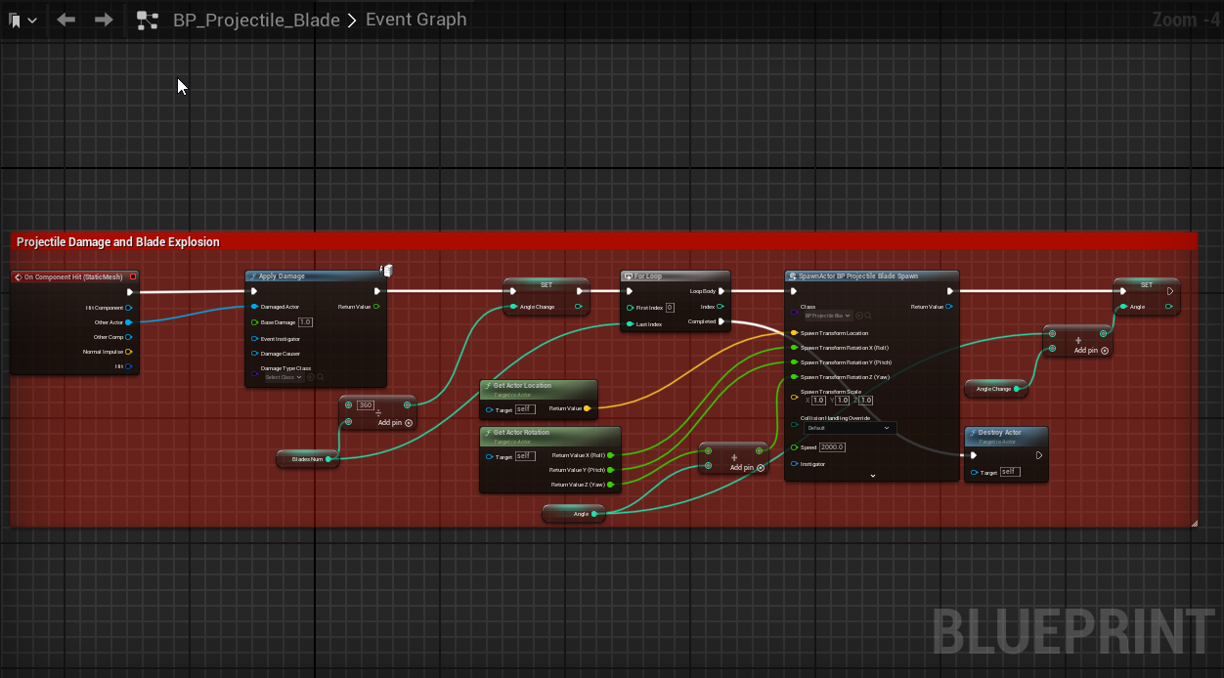This screenshot has height=678, width=1224.
Task: Select the For Loop node header
Action: coord(675,276)
